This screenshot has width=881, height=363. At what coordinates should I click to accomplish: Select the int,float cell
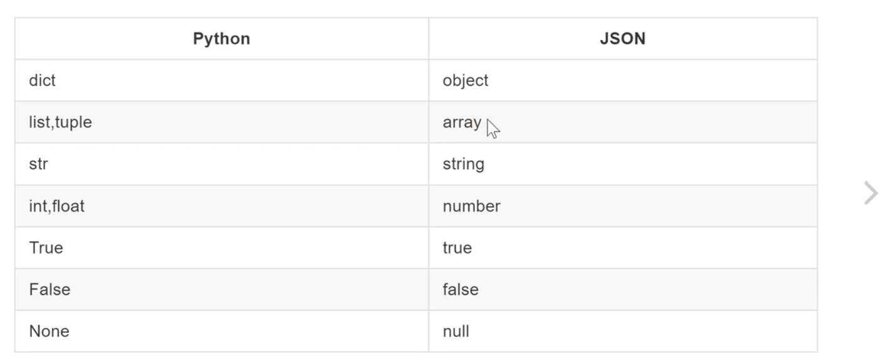pos(56,207)
